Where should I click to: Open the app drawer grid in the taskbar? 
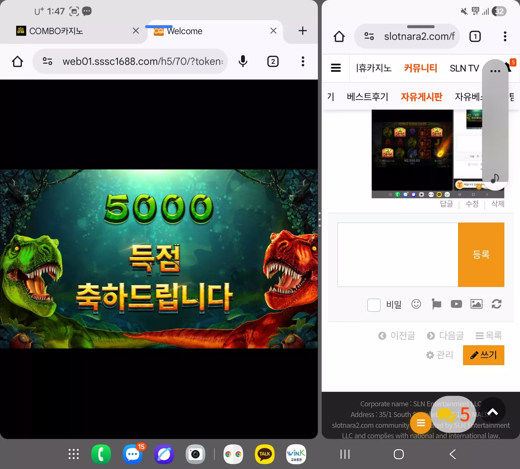tap(74, 454)
